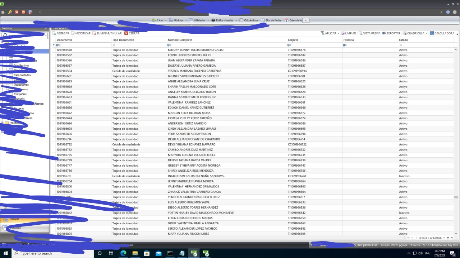Open the Estilos visuales menu

(x=222, y=20)
